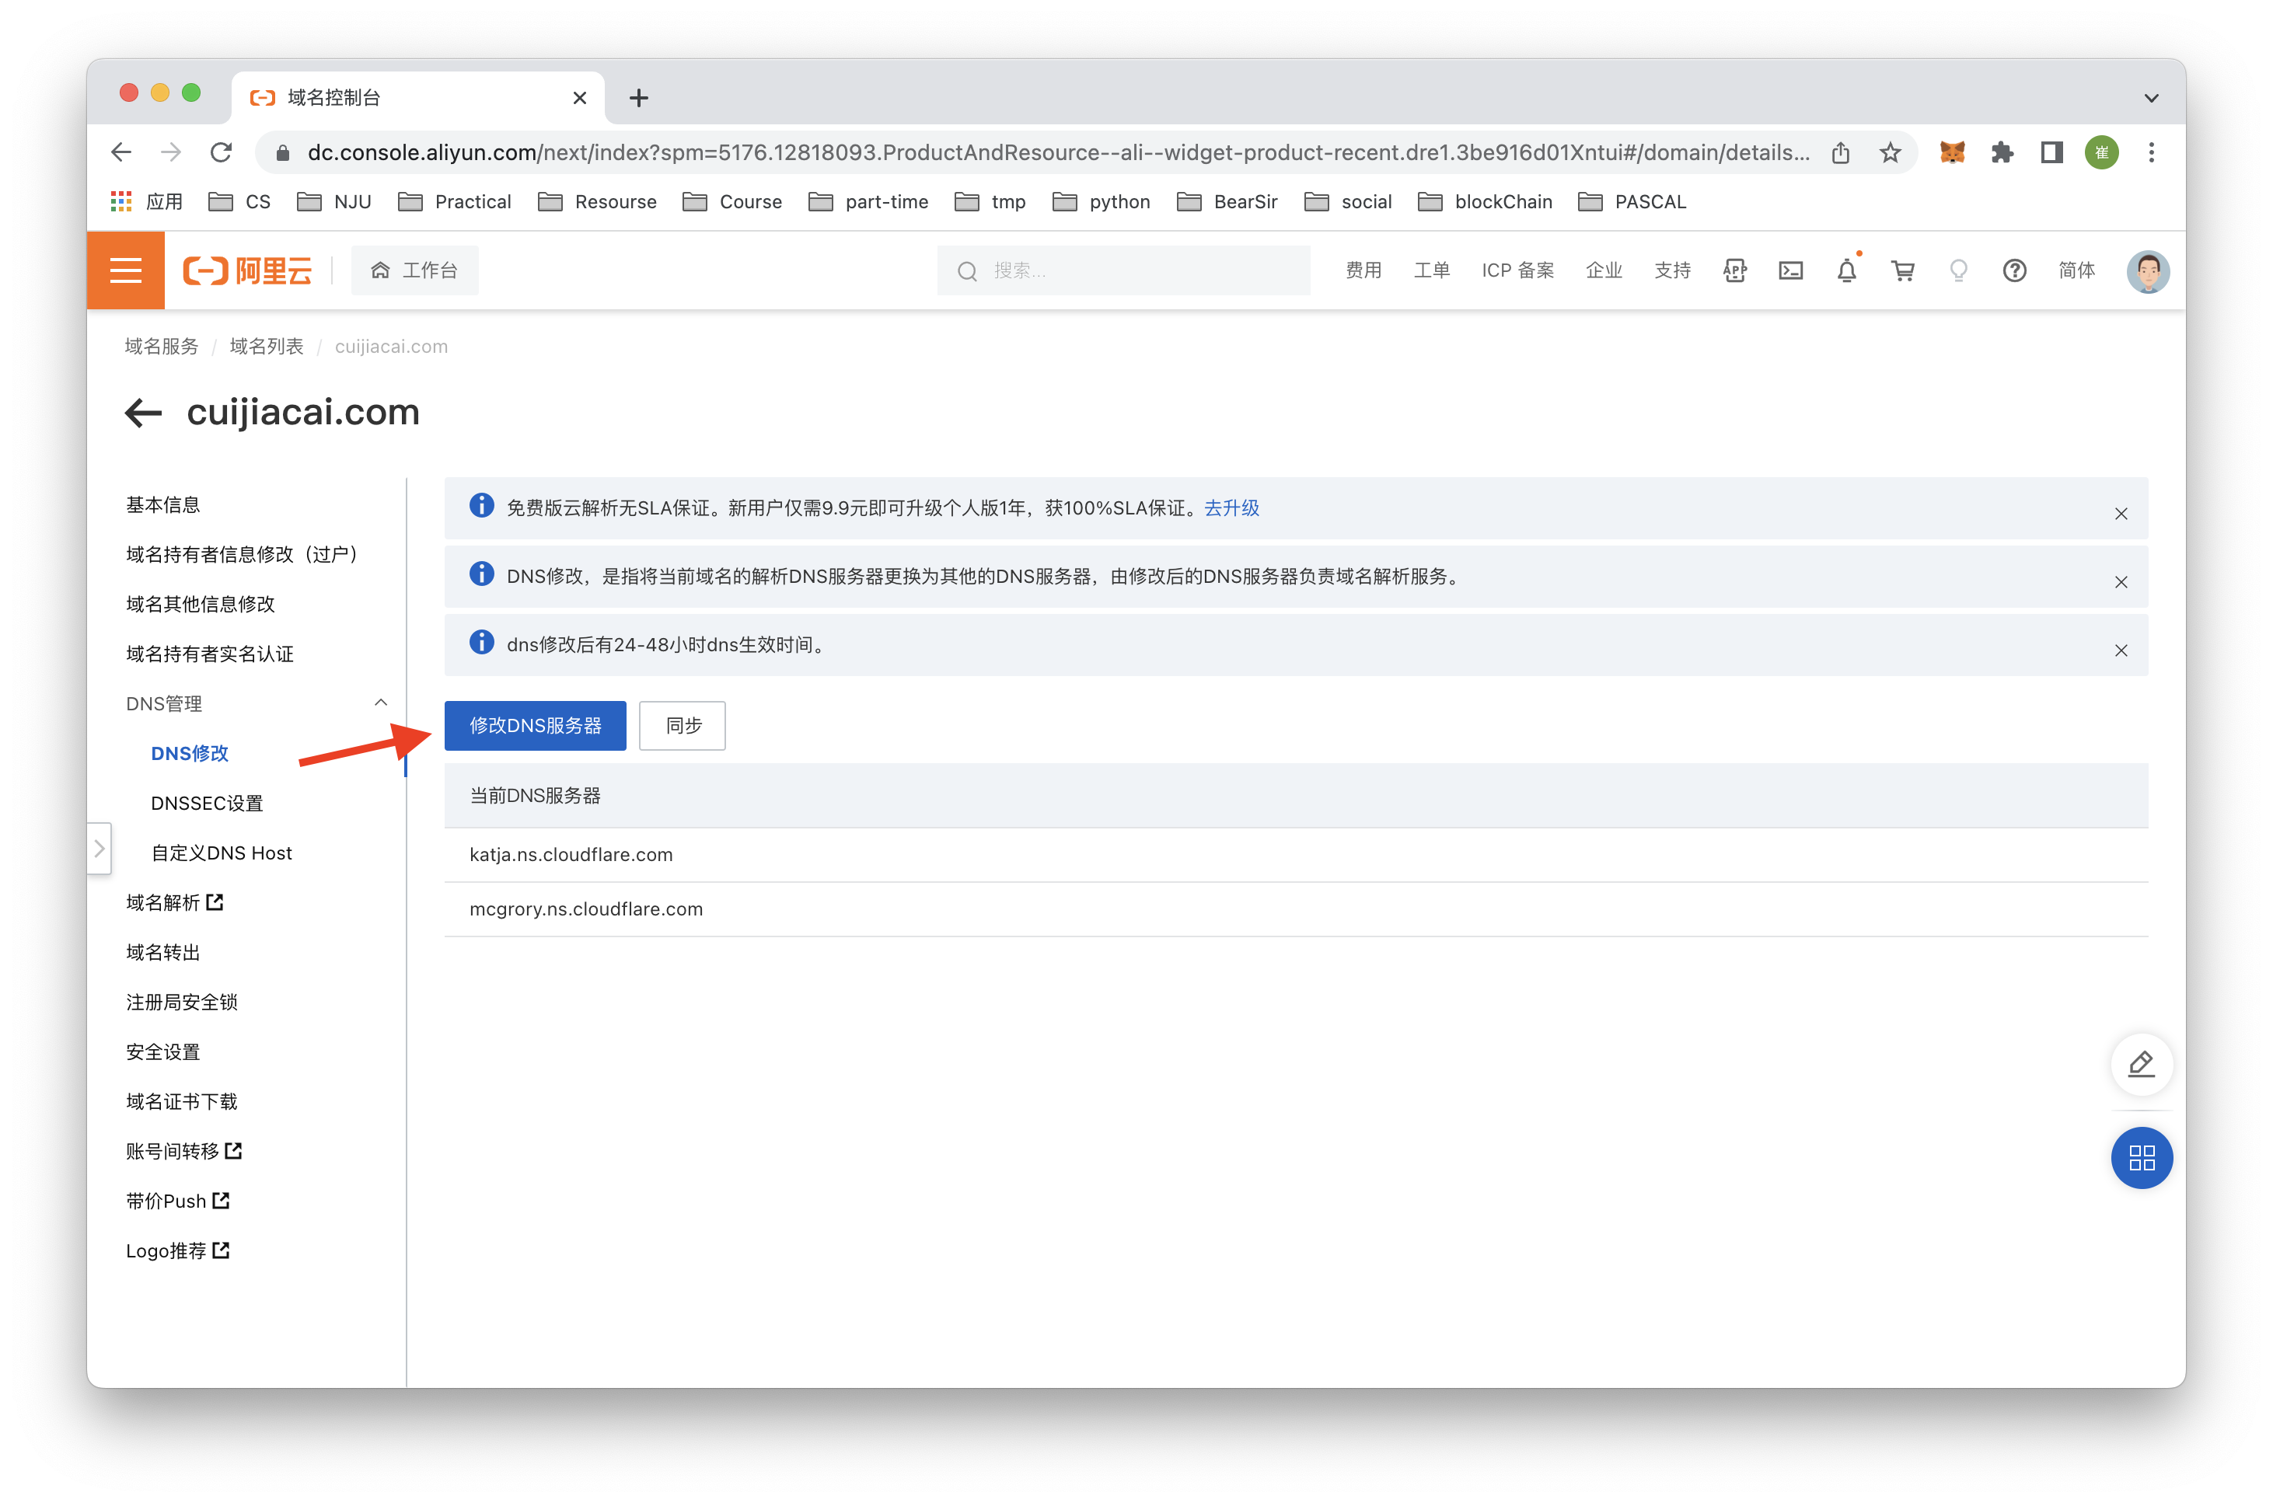
Task: Click the notification bell icon
Action: [x=1846, y=270]
